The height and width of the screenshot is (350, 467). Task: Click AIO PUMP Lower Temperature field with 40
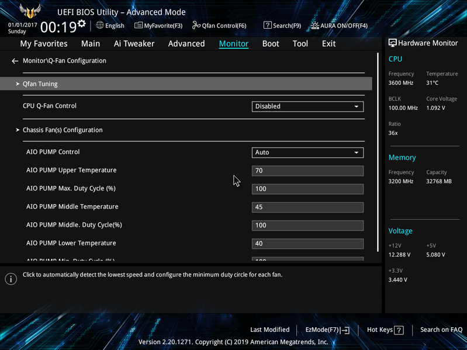(x=307, y=244)
